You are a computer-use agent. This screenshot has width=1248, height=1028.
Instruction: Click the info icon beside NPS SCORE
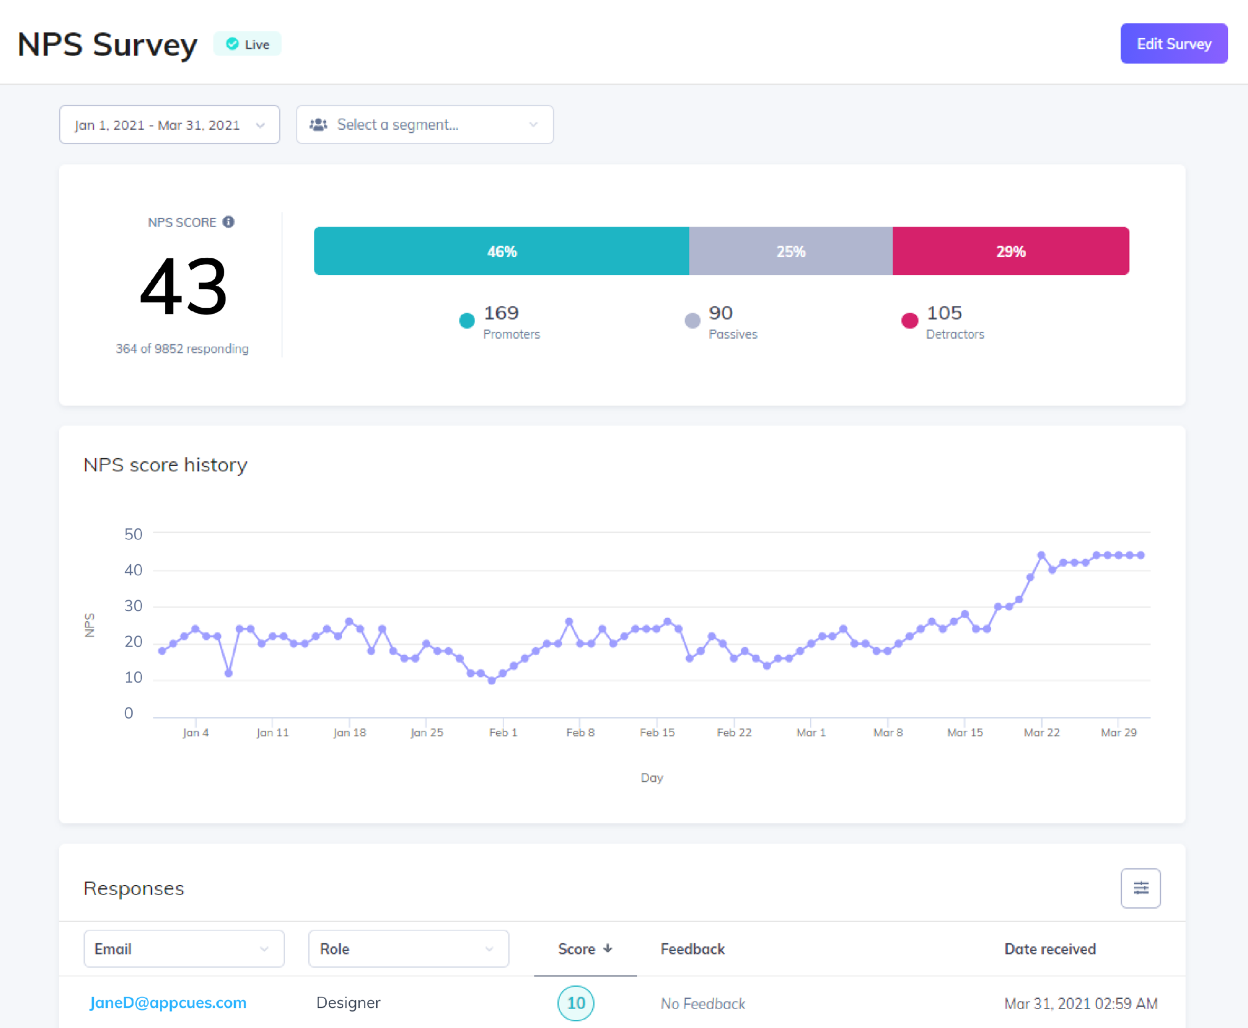pyautogui.click(x=229, y=222)
